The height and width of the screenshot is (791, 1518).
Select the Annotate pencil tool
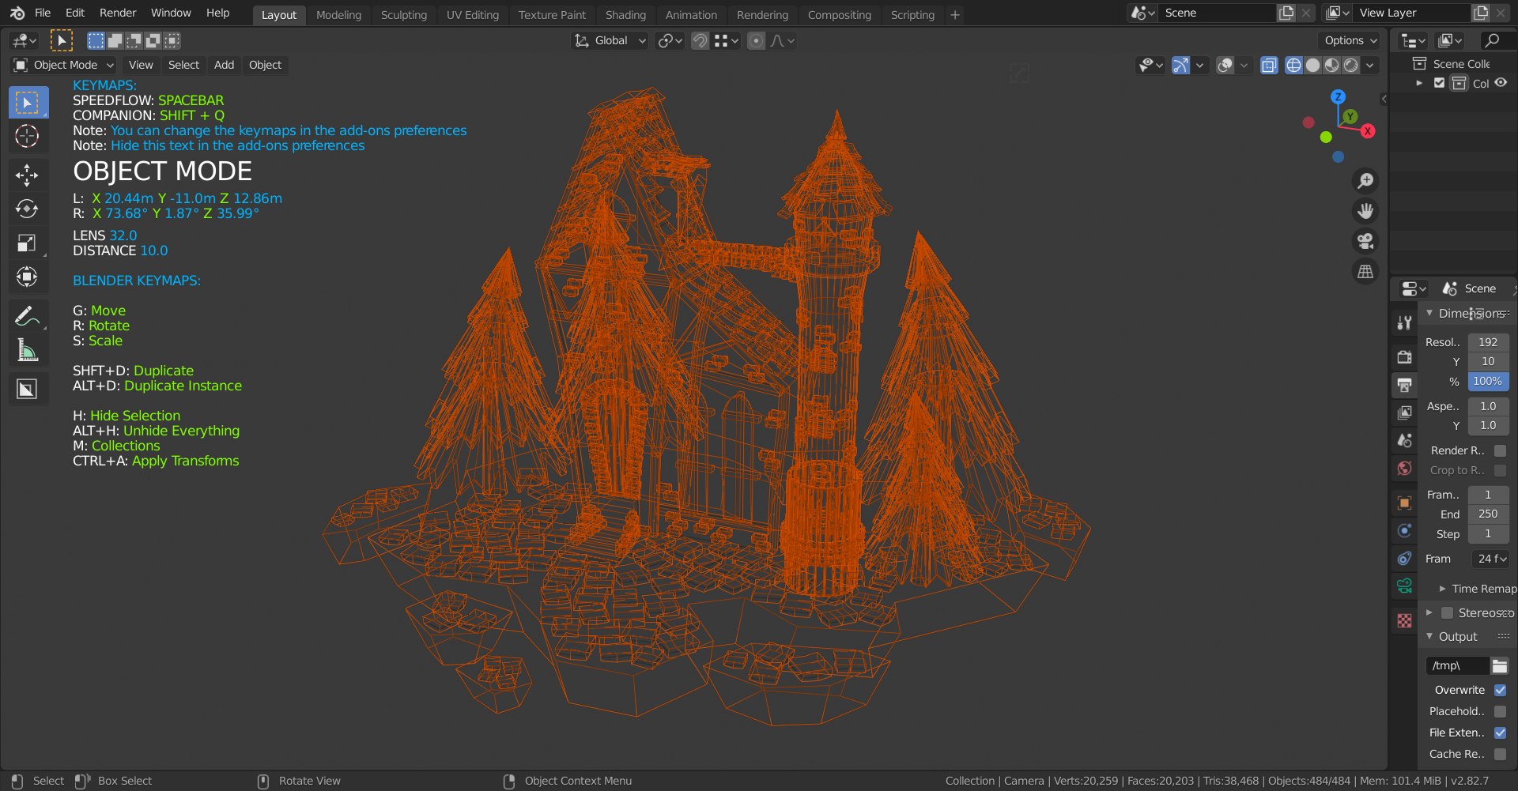[27, 316]
